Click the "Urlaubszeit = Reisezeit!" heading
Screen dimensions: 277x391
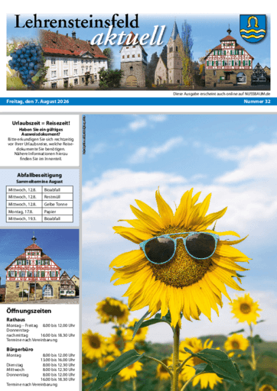tap(41, 123)
